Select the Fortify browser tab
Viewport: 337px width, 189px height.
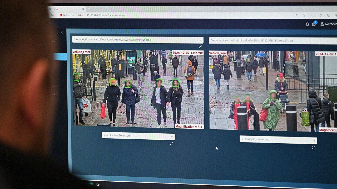[67, 9]
